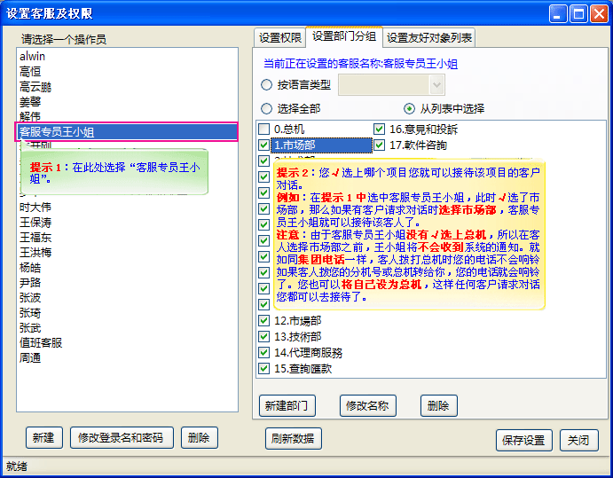Image resolution: width=613 pixels, height=478 pixels.
Task: Click the 保存设置 button
Action: coord(523,441)
